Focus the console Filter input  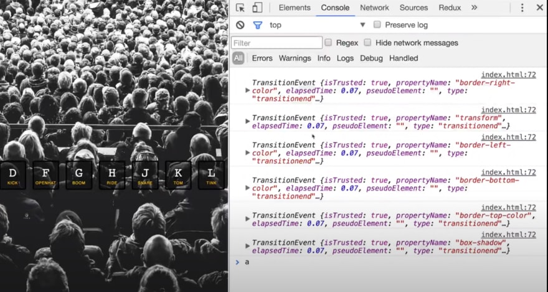276,42
